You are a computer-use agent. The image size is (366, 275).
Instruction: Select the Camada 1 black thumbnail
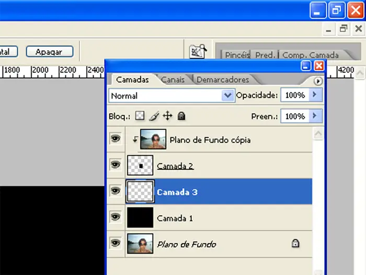(140, 217)
